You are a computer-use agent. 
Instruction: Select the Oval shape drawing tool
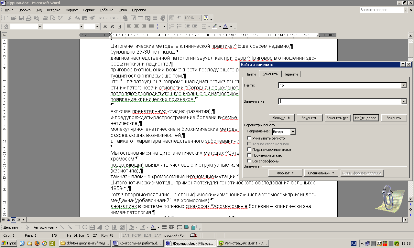point(84,227)
